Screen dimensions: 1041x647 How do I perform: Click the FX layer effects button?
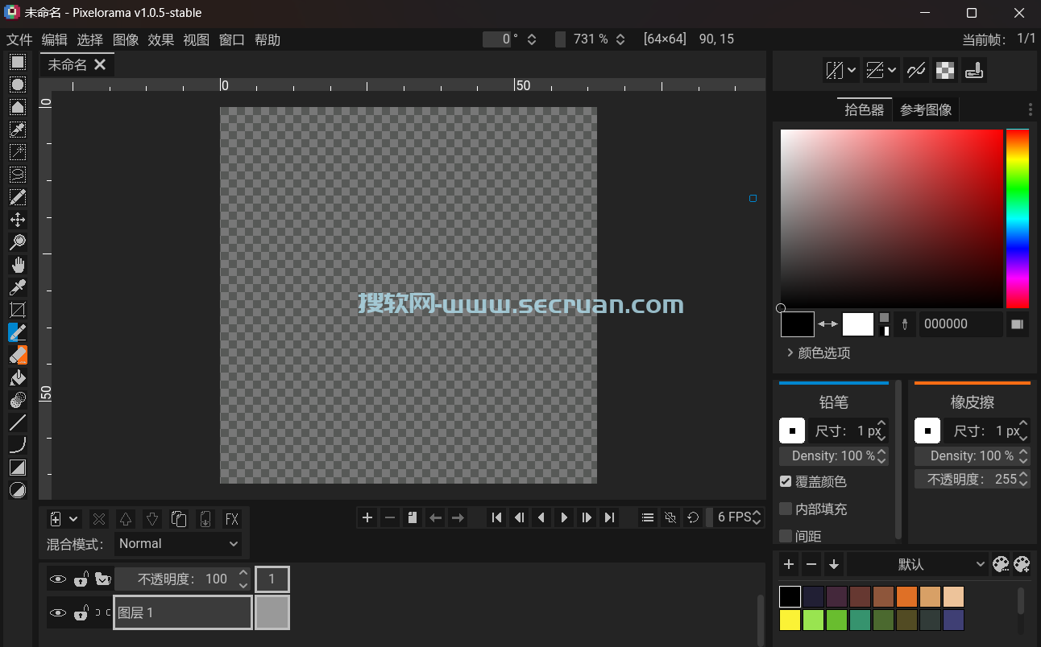click(232, 519)
